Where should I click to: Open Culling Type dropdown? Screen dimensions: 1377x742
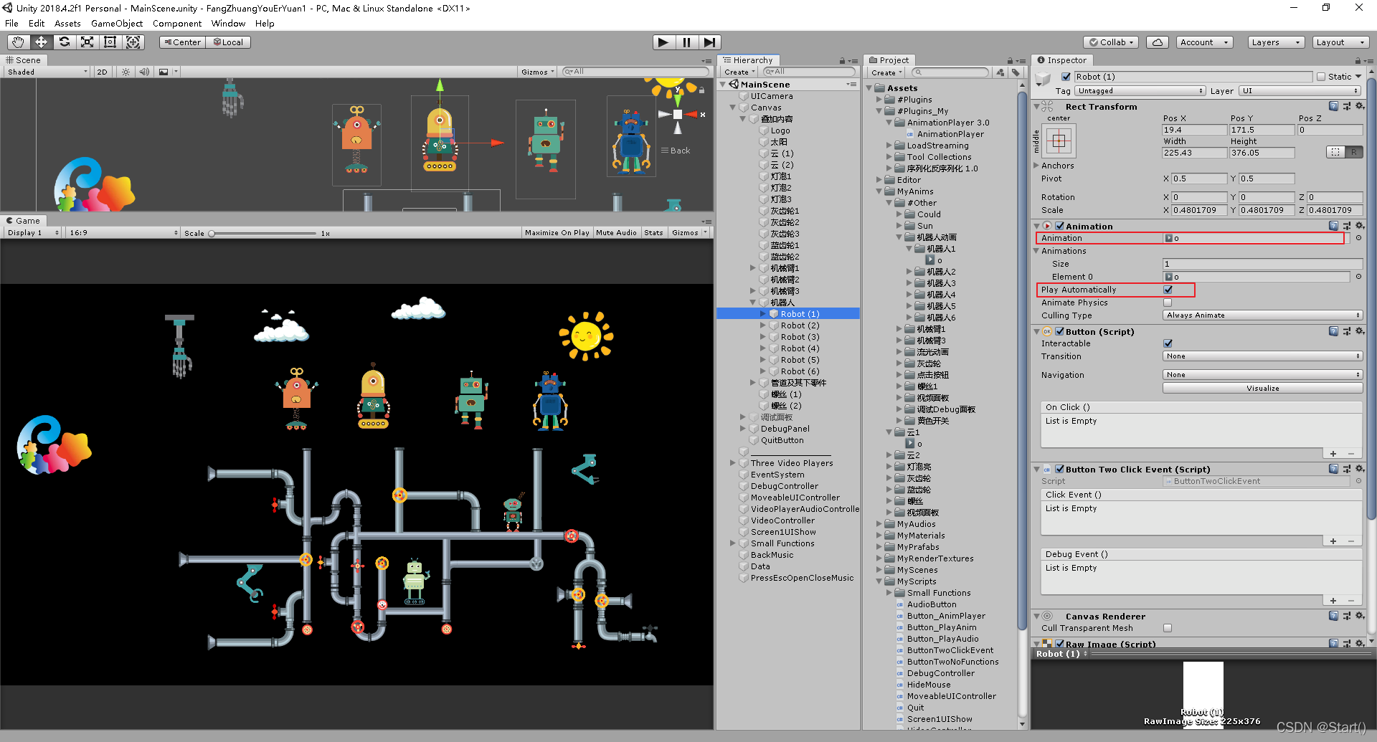coord(1262,315)
